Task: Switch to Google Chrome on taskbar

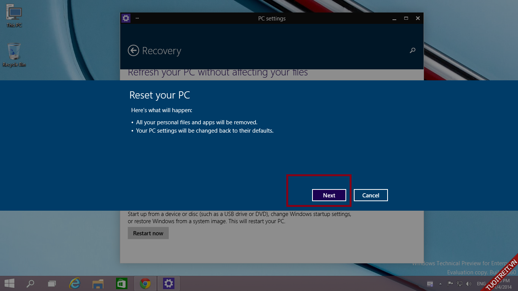Action: (x=145, y=283)
